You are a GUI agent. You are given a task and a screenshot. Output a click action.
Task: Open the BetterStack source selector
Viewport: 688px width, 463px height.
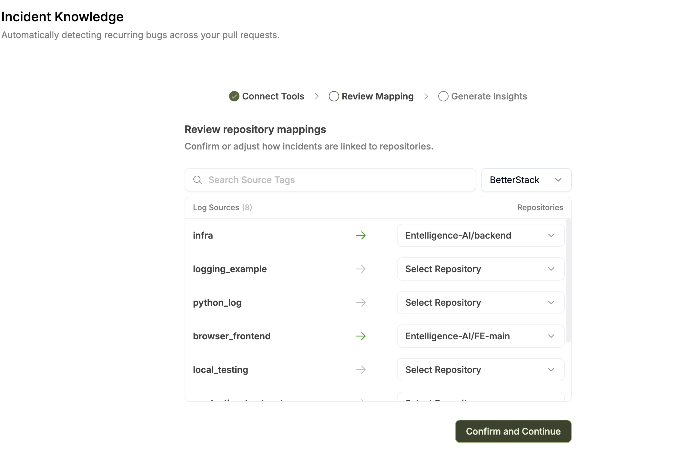click(x=526, y=180)
